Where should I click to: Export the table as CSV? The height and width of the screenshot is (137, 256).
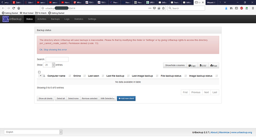point(203,66)
